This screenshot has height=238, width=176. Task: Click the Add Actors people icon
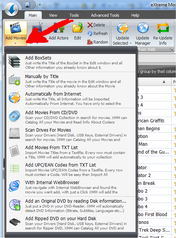click(x=59, y=28)
